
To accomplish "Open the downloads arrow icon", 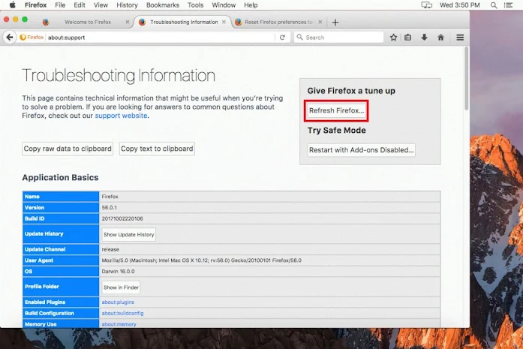I will (x=424, y=38).
